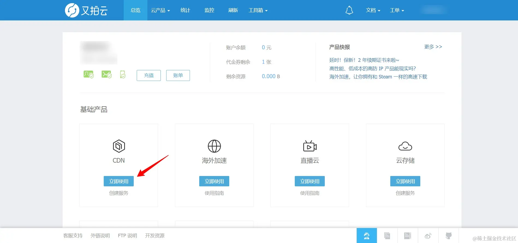518x243 pixels.
Task: Expand the 文档 dropdown
Action: click(x=373, y=10)
